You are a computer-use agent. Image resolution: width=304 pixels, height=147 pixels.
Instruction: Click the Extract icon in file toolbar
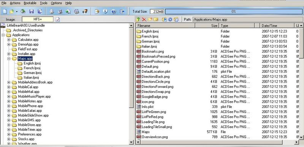point(164,19)
